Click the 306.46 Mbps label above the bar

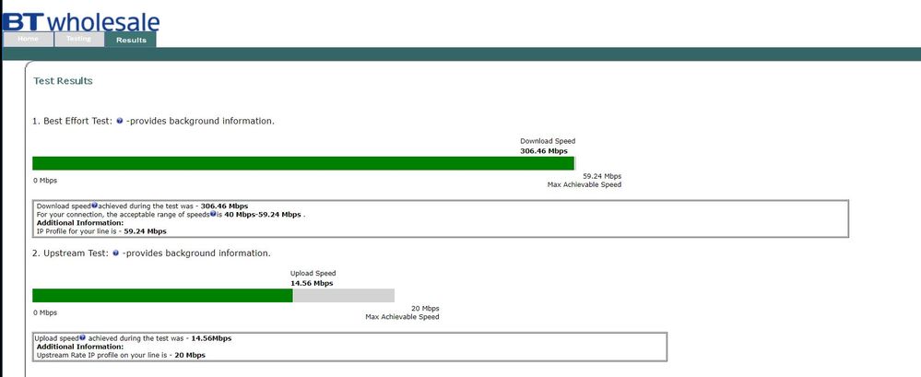(544, 150)
